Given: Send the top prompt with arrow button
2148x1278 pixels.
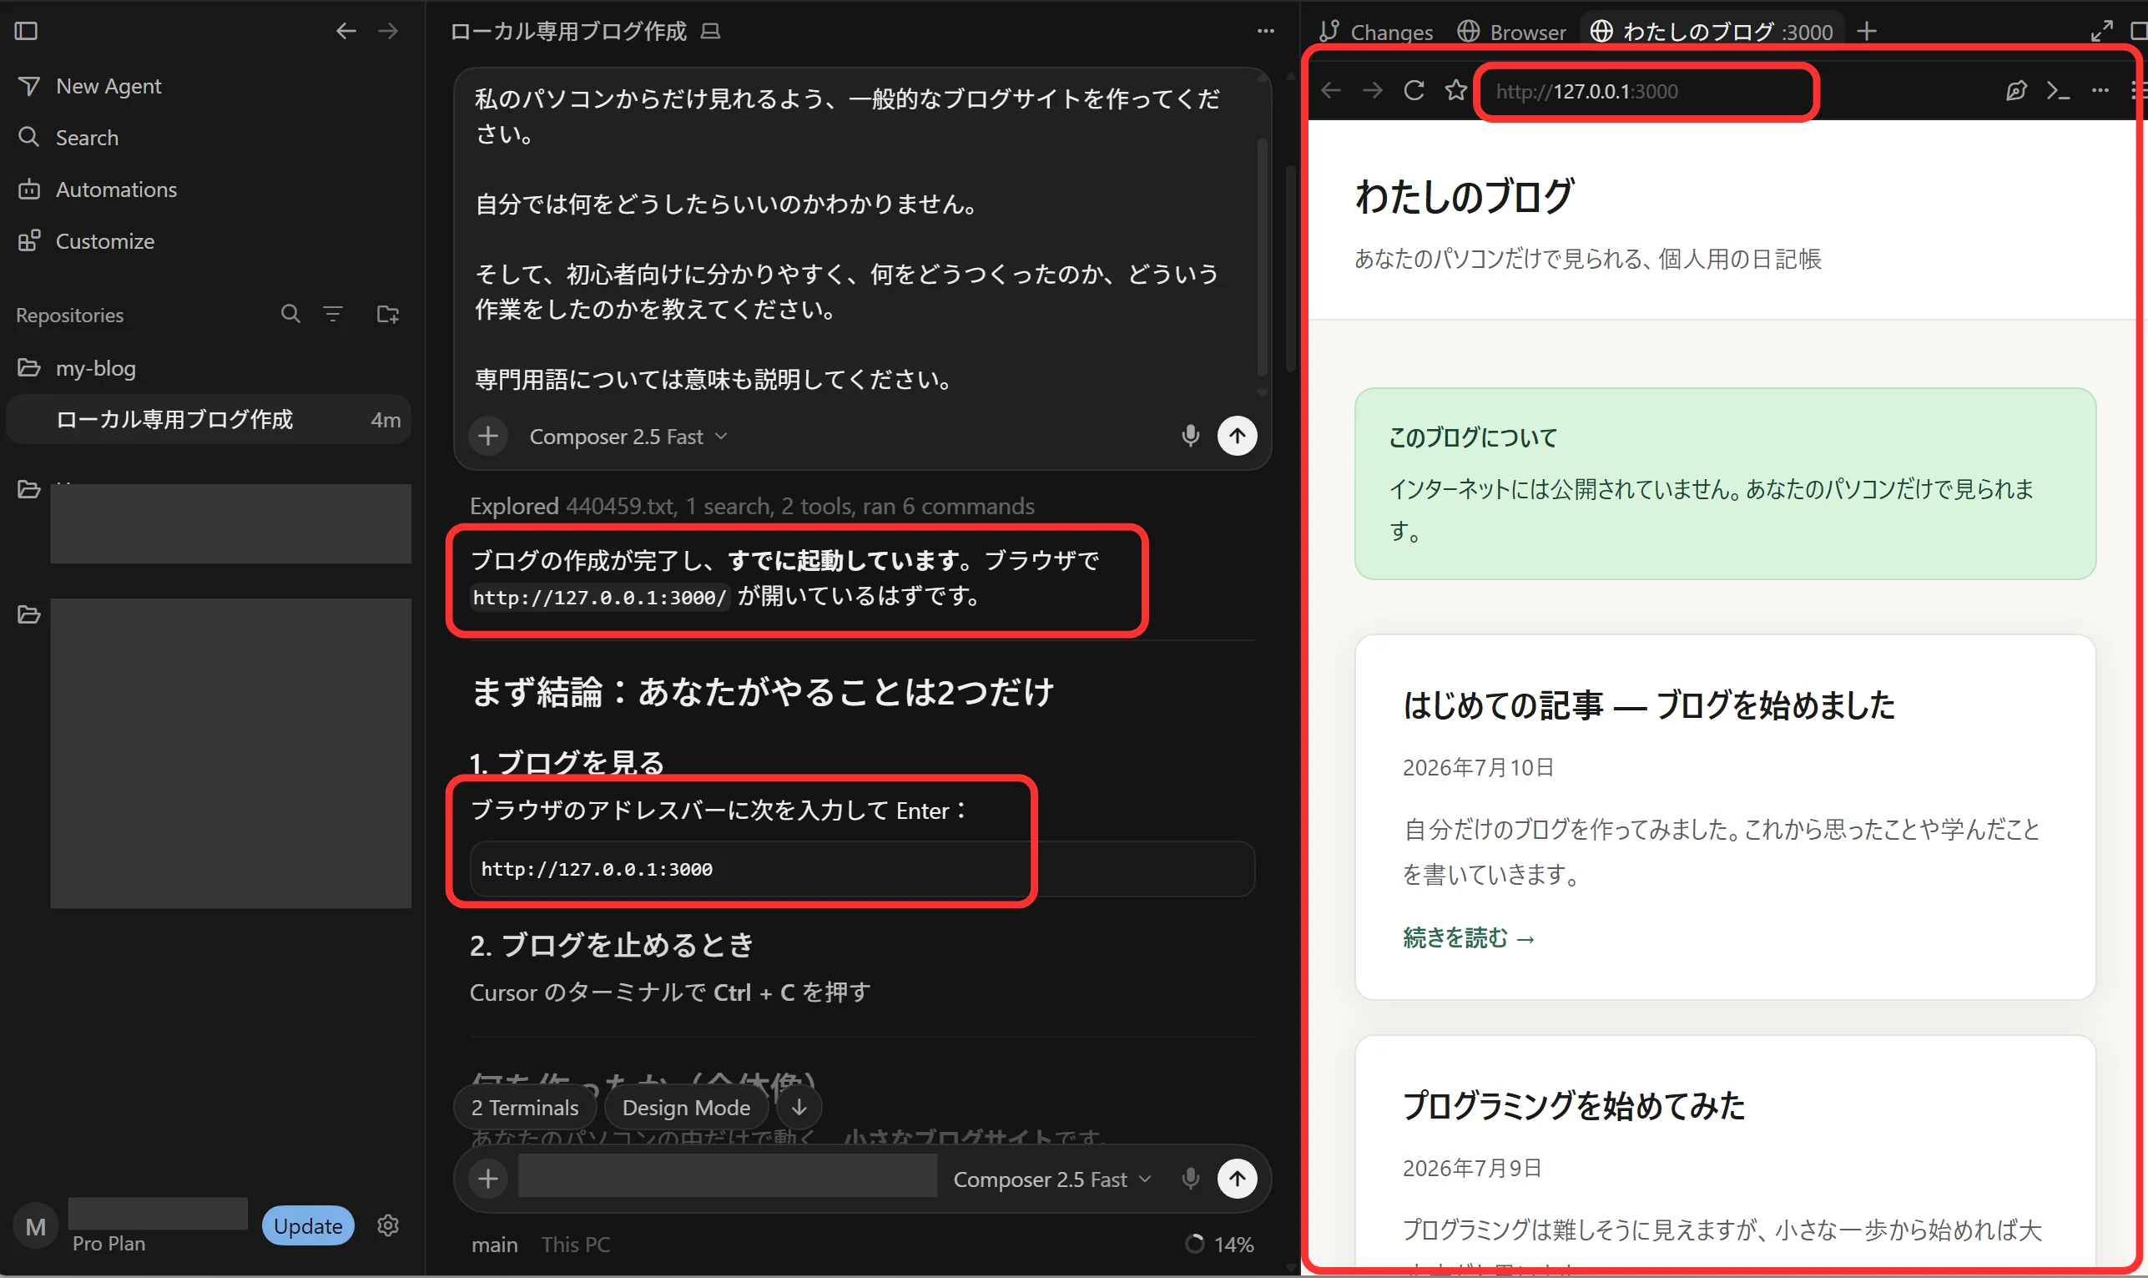Looking at the screenshot, I should click(1238, 436).
